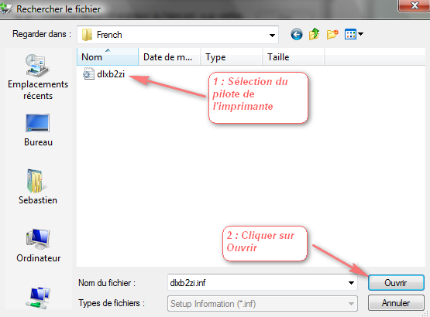Open Emplacements récents in the sidebar
This screenshot has height=317, width=430.
pyautogui.click(x=38, y=77)
